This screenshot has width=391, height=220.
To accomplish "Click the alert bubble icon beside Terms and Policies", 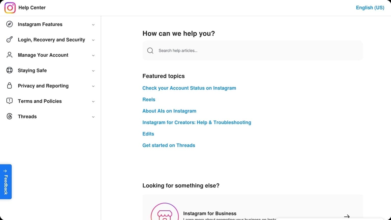I will (x=9, y=101).
